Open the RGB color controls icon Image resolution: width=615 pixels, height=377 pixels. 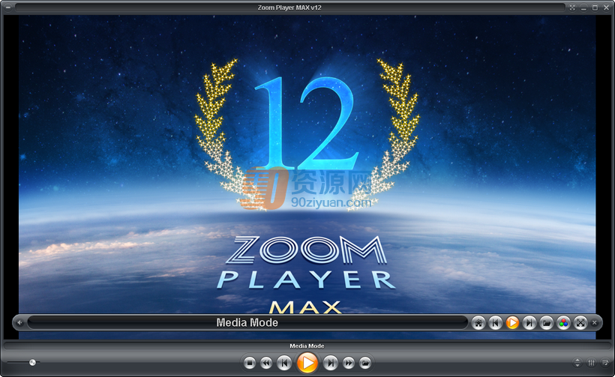[563, 323]
